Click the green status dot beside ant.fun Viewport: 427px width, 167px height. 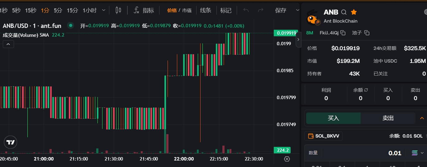click(x=71, y=26)
